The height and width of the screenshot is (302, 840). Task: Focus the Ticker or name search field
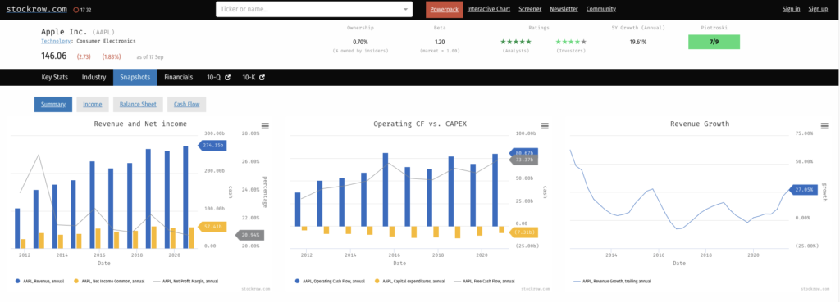click(x=314, y=9)
